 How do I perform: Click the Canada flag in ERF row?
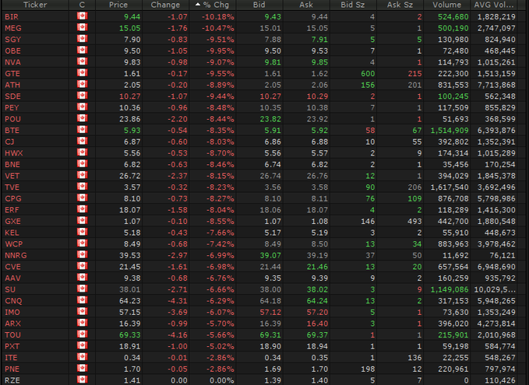(x=82, y=209)
